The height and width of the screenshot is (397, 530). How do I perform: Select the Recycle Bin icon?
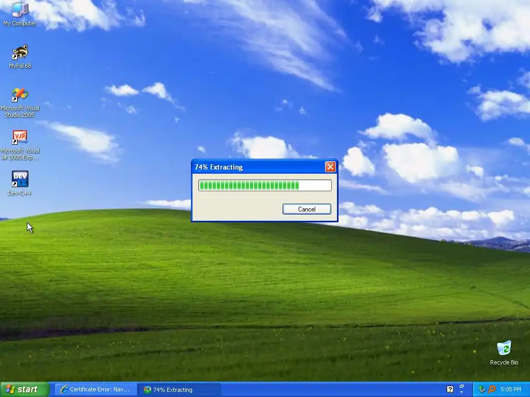coord(504,353)
